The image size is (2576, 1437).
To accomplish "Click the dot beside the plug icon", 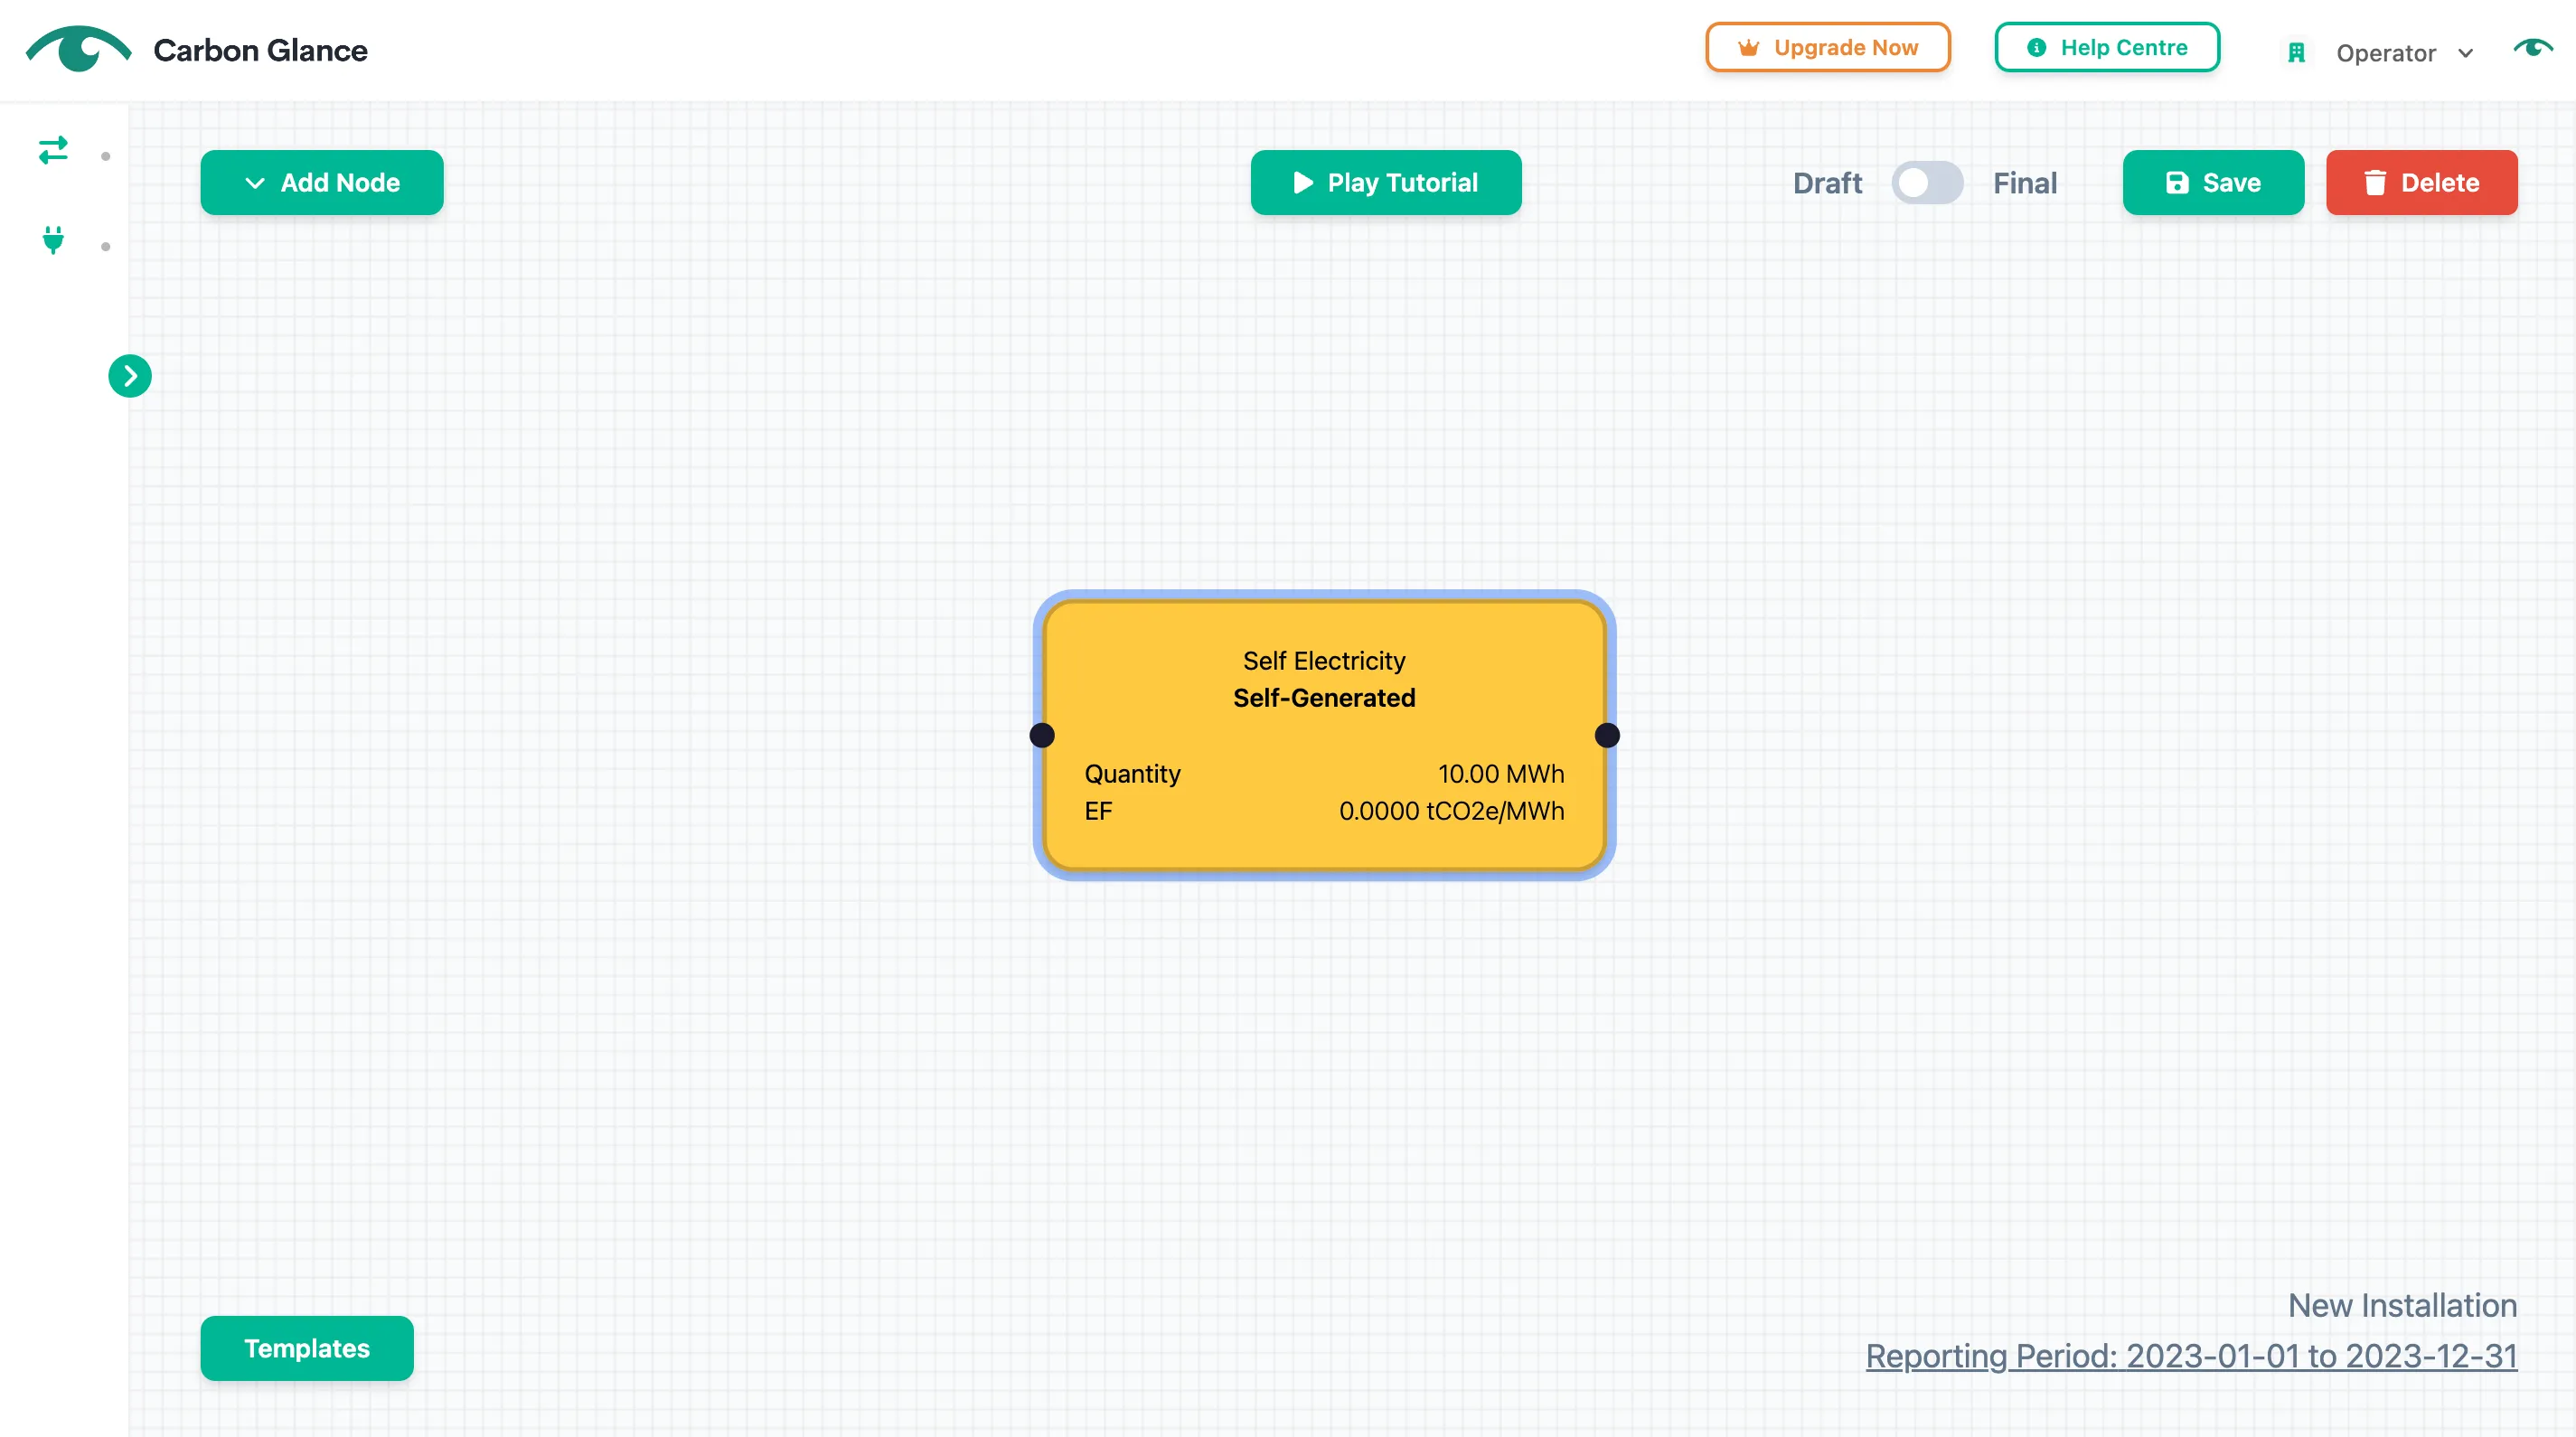I will point(105,246).
